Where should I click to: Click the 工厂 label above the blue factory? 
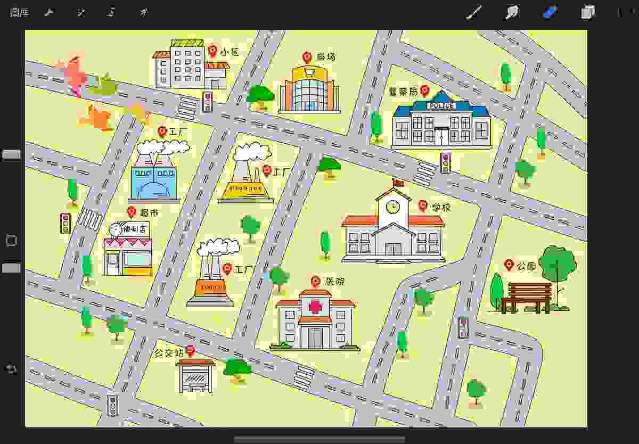tap(178, 132)
